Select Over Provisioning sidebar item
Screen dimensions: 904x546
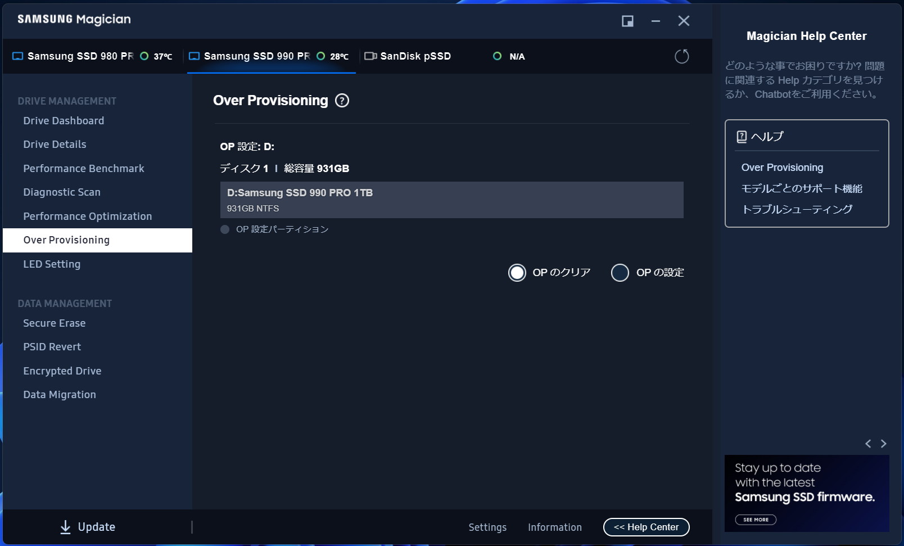tap(97, 240)
